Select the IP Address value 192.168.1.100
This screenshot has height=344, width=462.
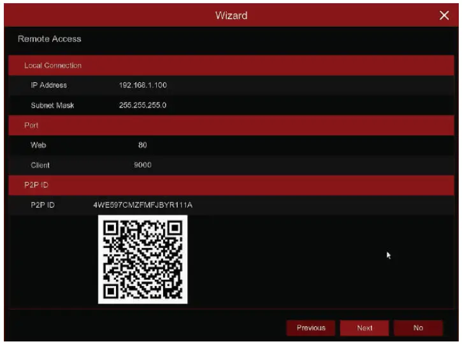143,85
